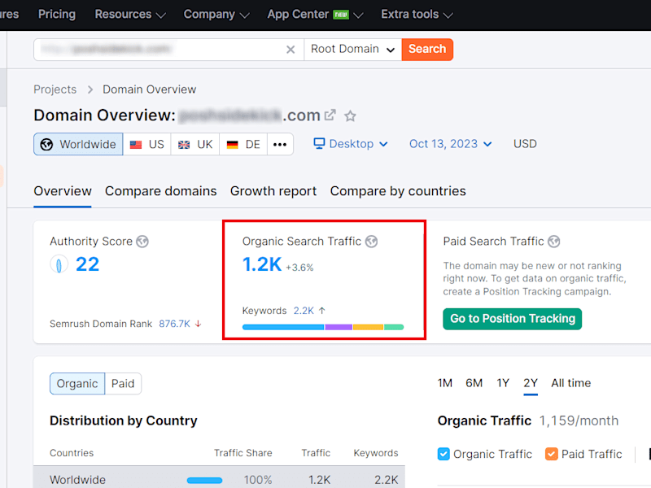Open the 1.2K organic traffic value
Image resolution: width=651 pixels, height=488 pixels.
pyautogui.click(x=262, y=264)
